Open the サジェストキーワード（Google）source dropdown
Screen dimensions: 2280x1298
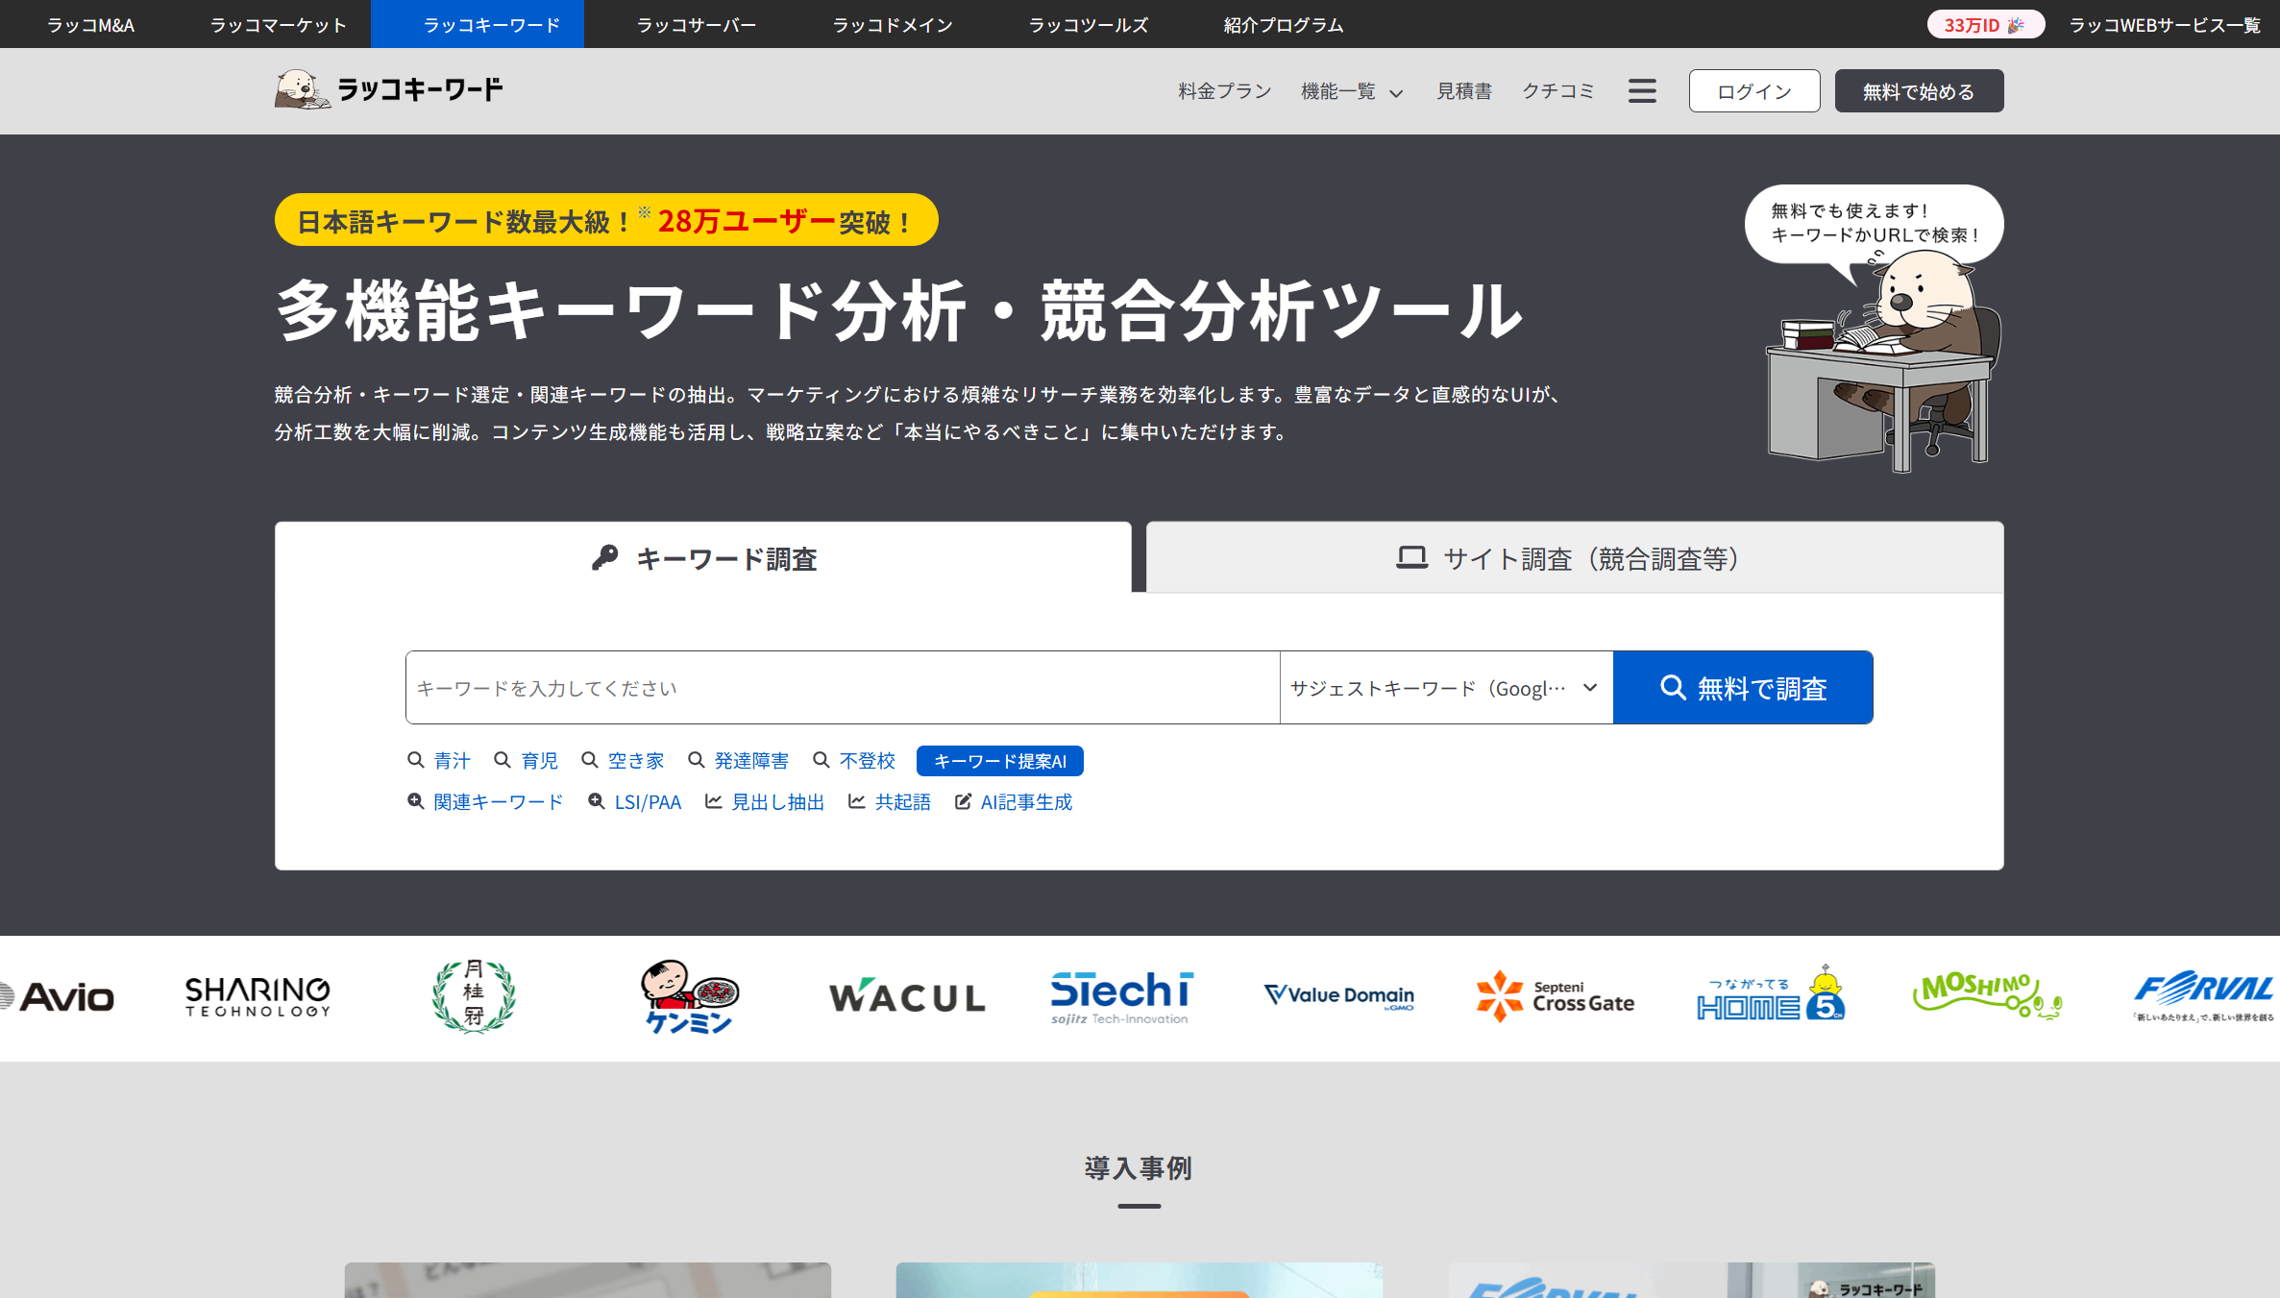(1445, 687)
